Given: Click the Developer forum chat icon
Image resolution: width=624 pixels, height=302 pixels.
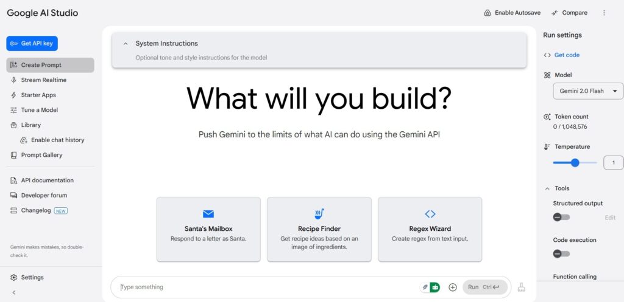Looking at the screenshot, I should (13, 195).
